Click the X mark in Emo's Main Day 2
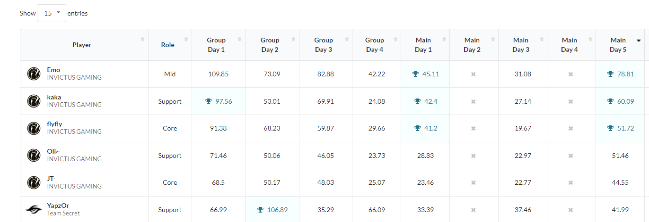 pyautogui.click(x=473, y=74)
